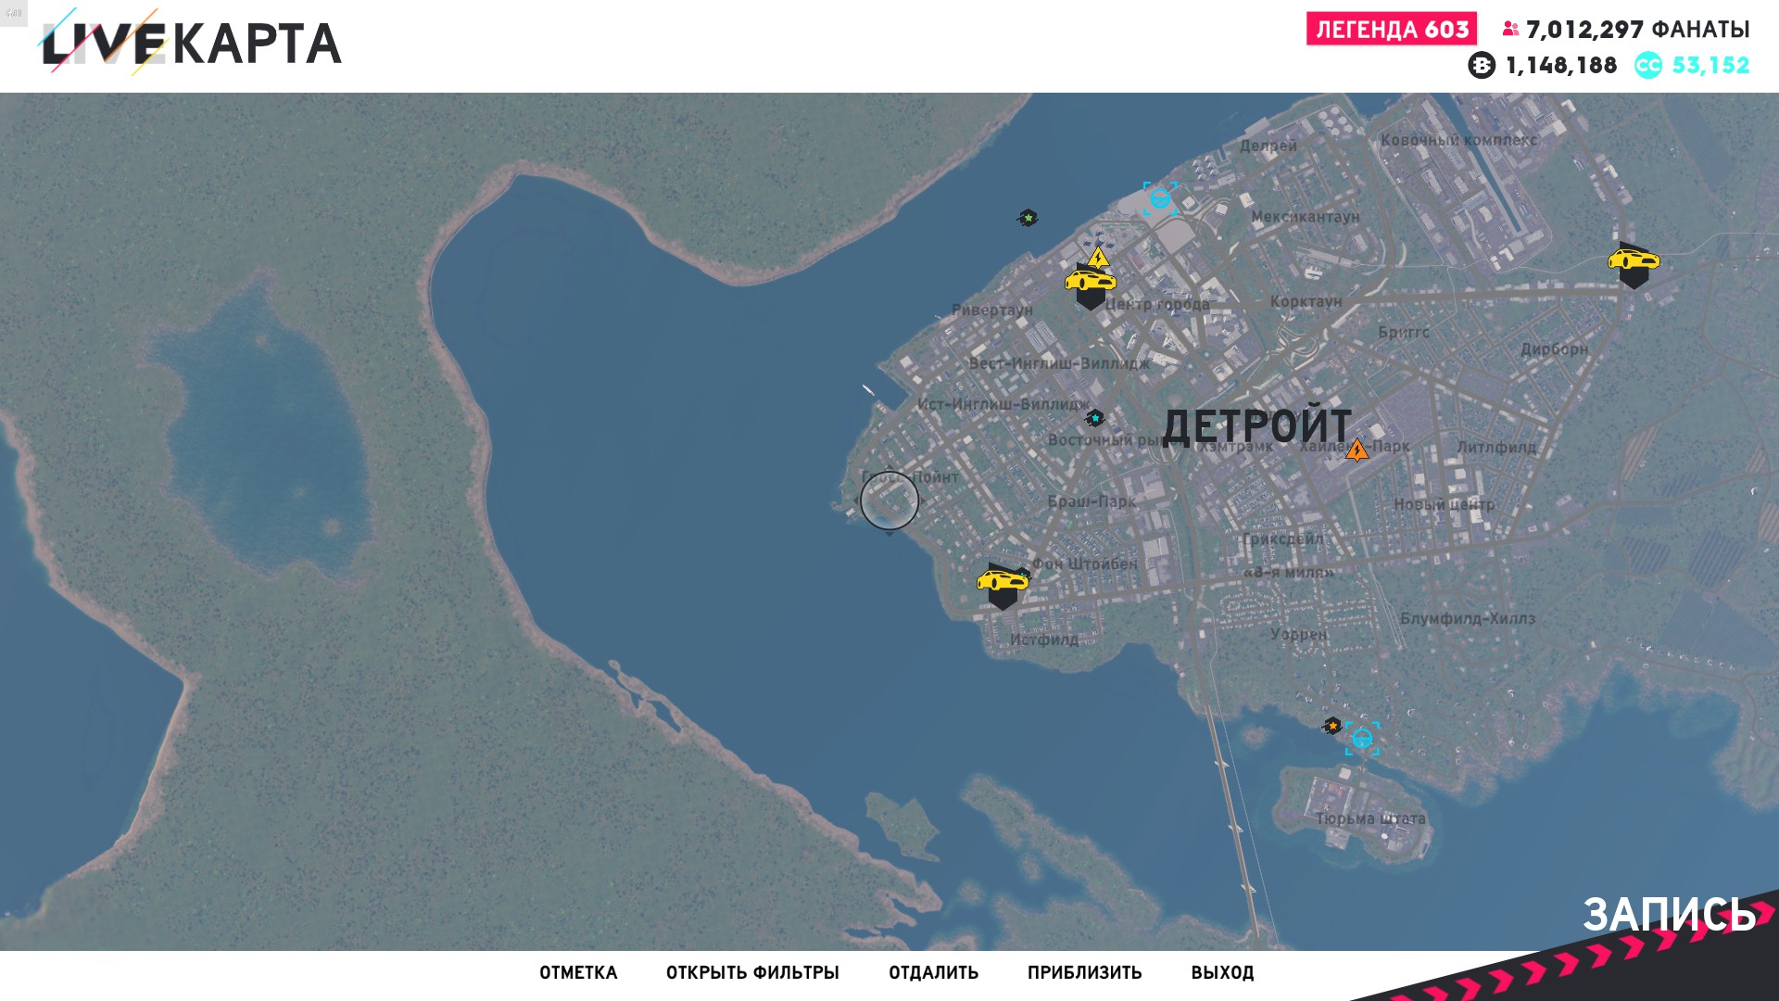The width and height of the screenshot is (1779, 1001).
Task: Click the fans icon next to 7,012,297
Action: tap(1510, 30)
